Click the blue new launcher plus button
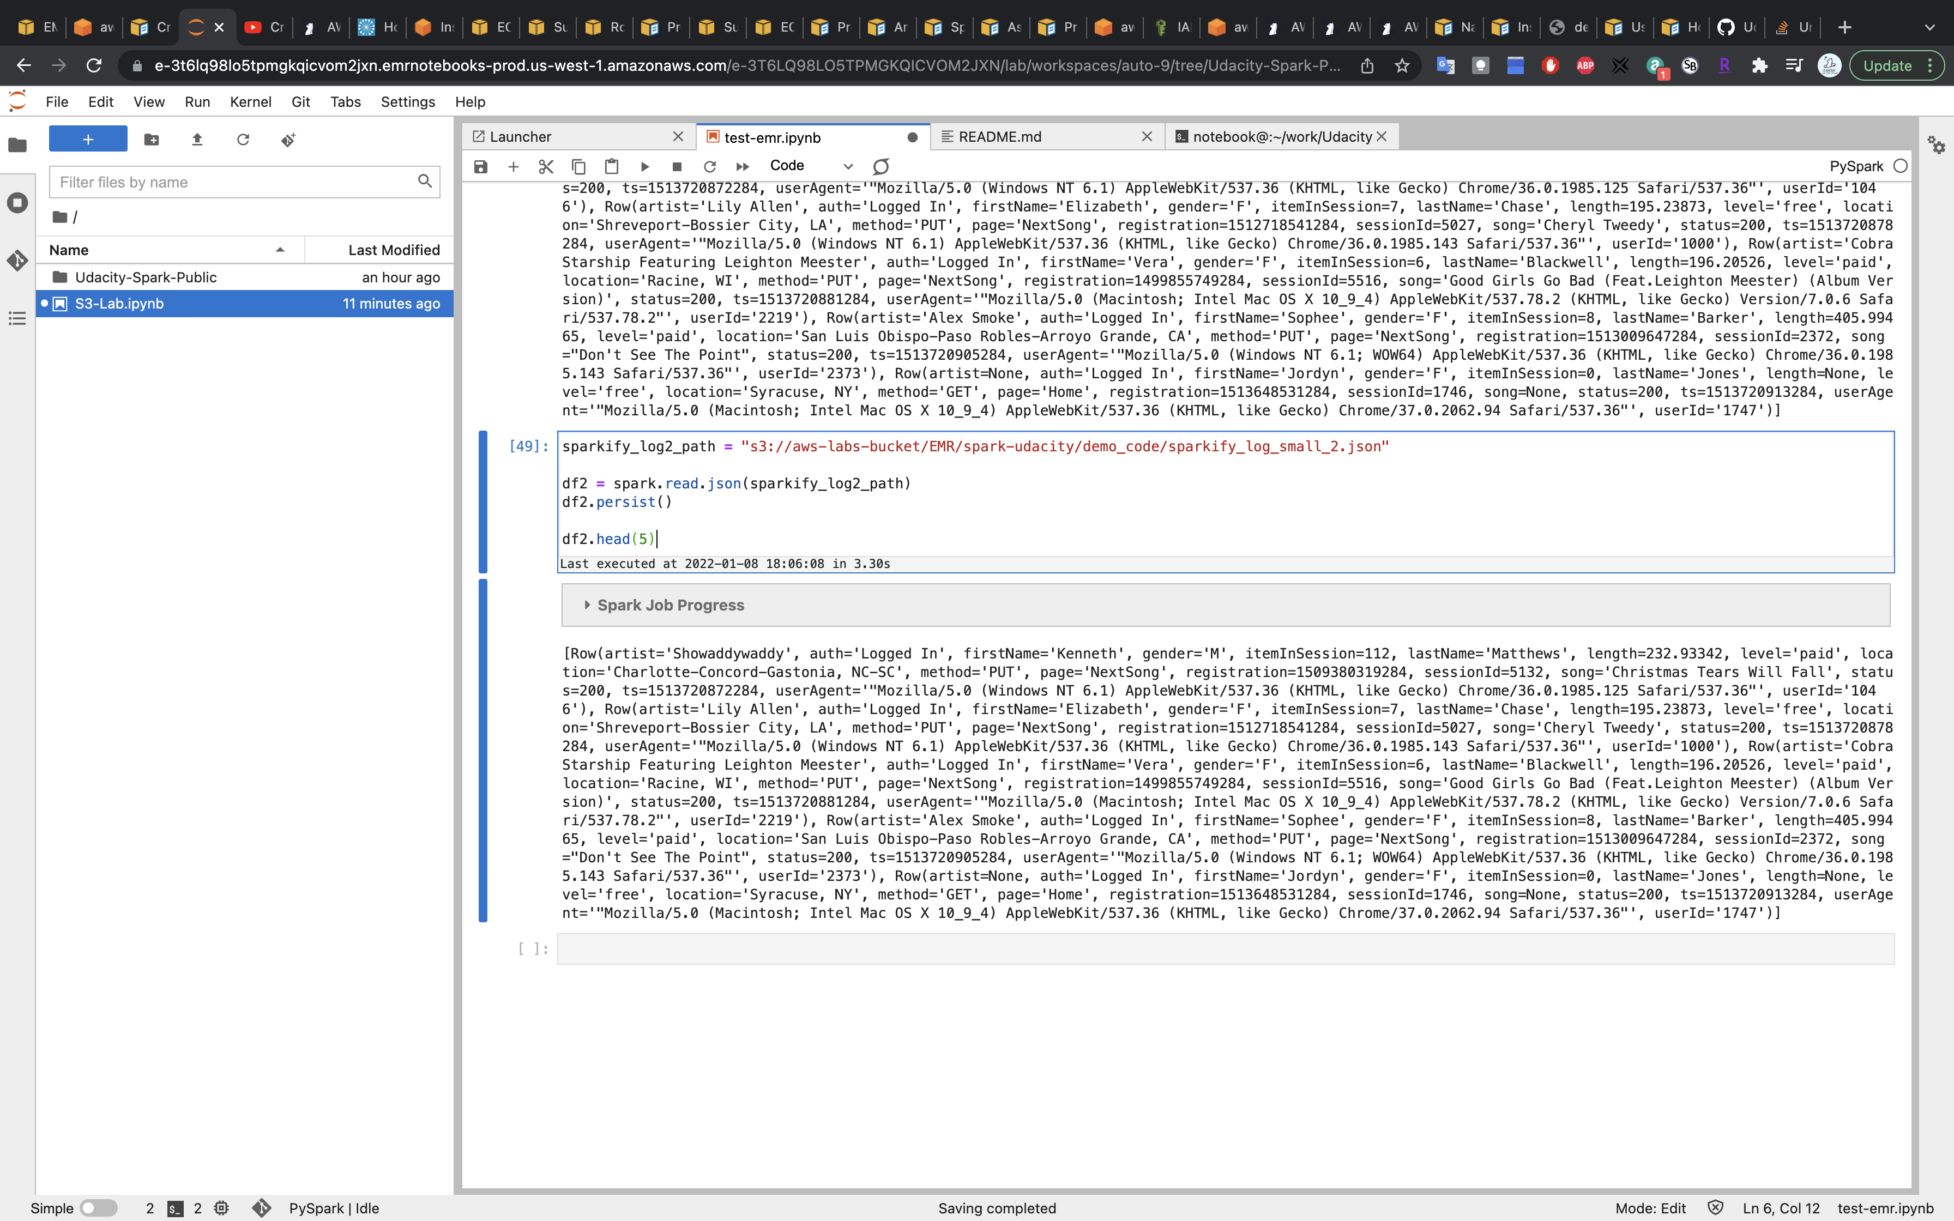This screenshot has width=1954, height=1221. (88, 139)
